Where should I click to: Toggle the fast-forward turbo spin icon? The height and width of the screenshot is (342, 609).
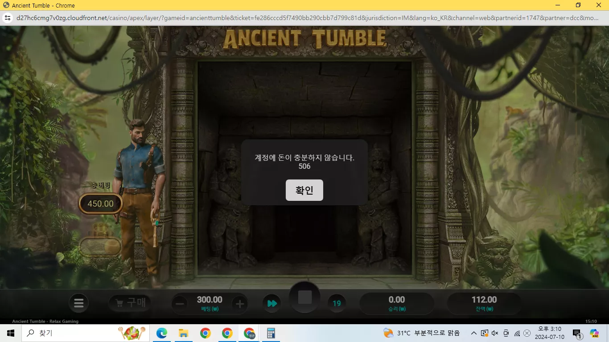[x=272, y=304]
